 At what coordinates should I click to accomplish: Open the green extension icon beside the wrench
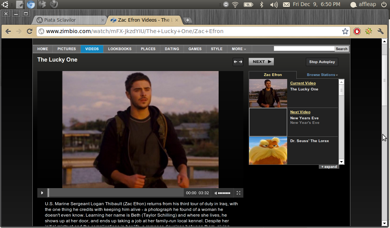(x=369, y=31)
